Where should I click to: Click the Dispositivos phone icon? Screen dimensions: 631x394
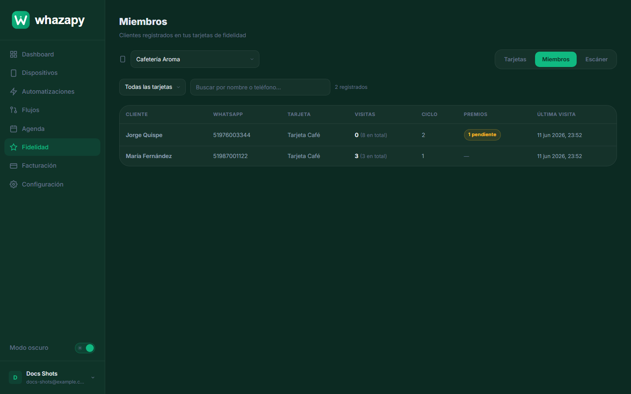click(14, 73)
